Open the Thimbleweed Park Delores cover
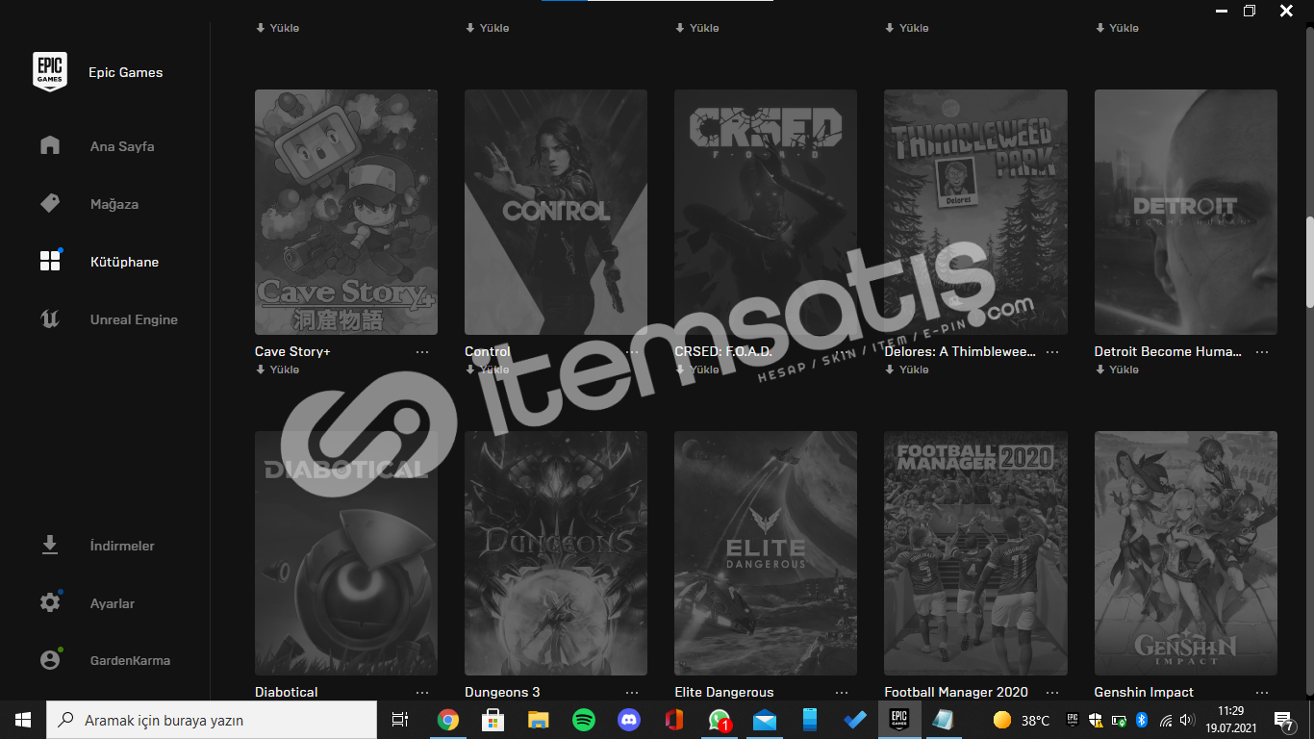Image resolution: width=1314 pixels, height=739 pixels. (x=975, y=212)
